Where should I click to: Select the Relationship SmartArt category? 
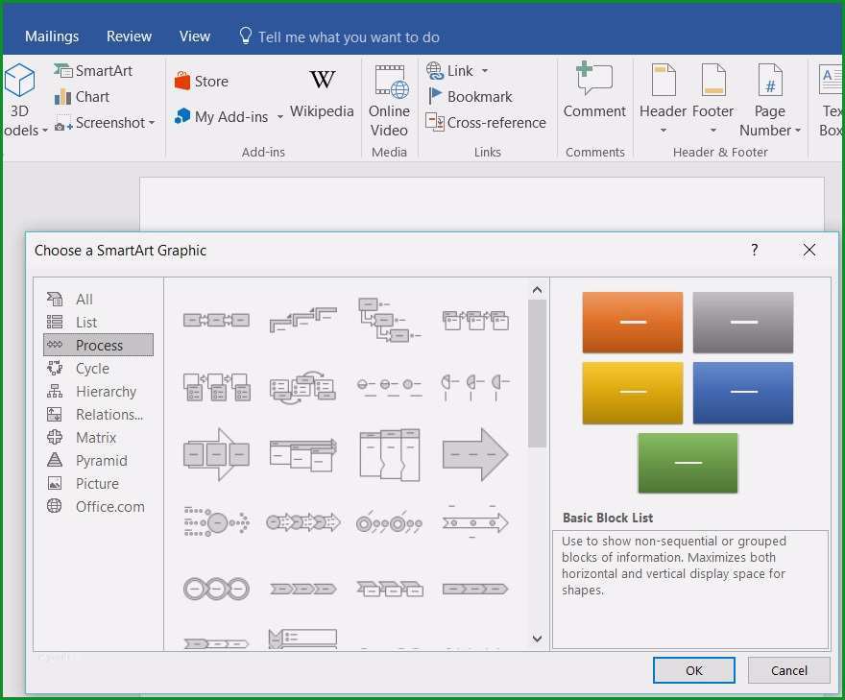click(98, 415)
